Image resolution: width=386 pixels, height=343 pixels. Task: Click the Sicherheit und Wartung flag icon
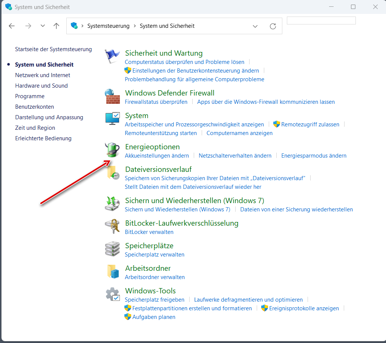[x=112, y=56]
